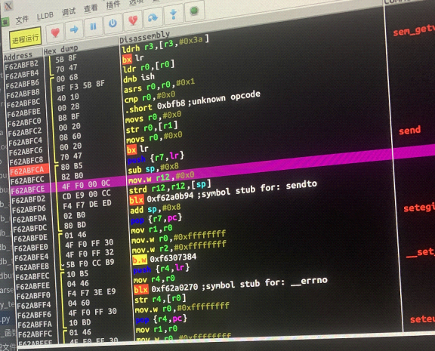Image resolution: width=435 pixels, height=351 pixels.
Task: Click hex bytes F4 F7 DE ED
Action: coord(87,205)
